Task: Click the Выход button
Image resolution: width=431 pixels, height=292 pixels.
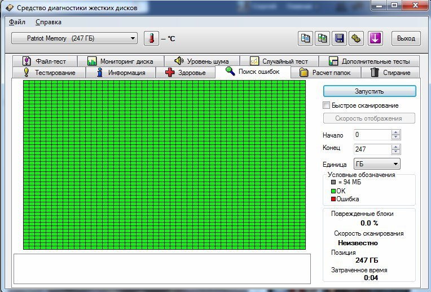Action: point(406,38)
